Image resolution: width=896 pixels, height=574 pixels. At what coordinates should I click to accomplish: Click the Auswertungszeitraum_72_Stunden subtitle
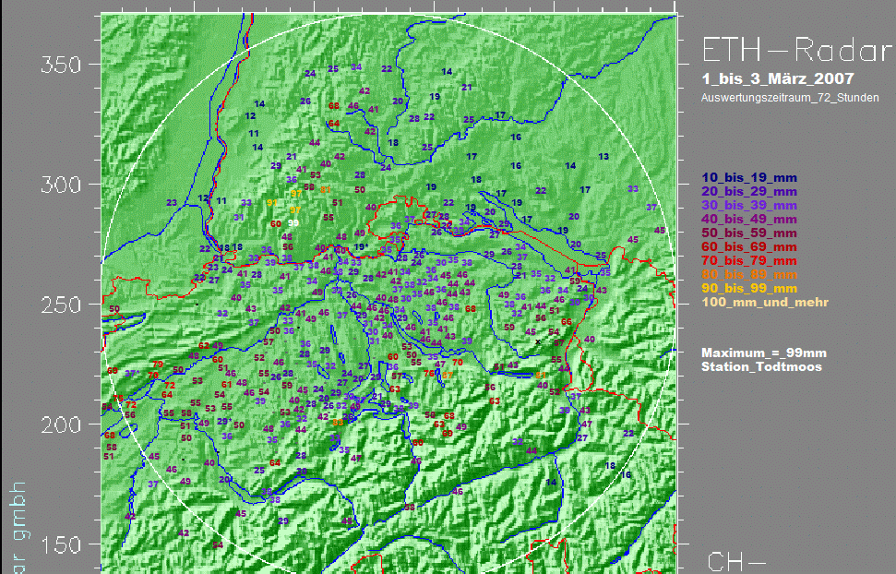coord(790,97)
